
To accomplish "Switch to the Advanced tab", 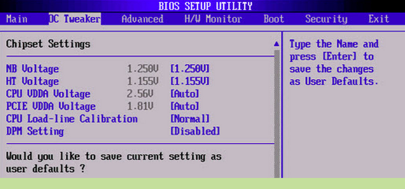I will pyautogui.click(x=142, y=19).
